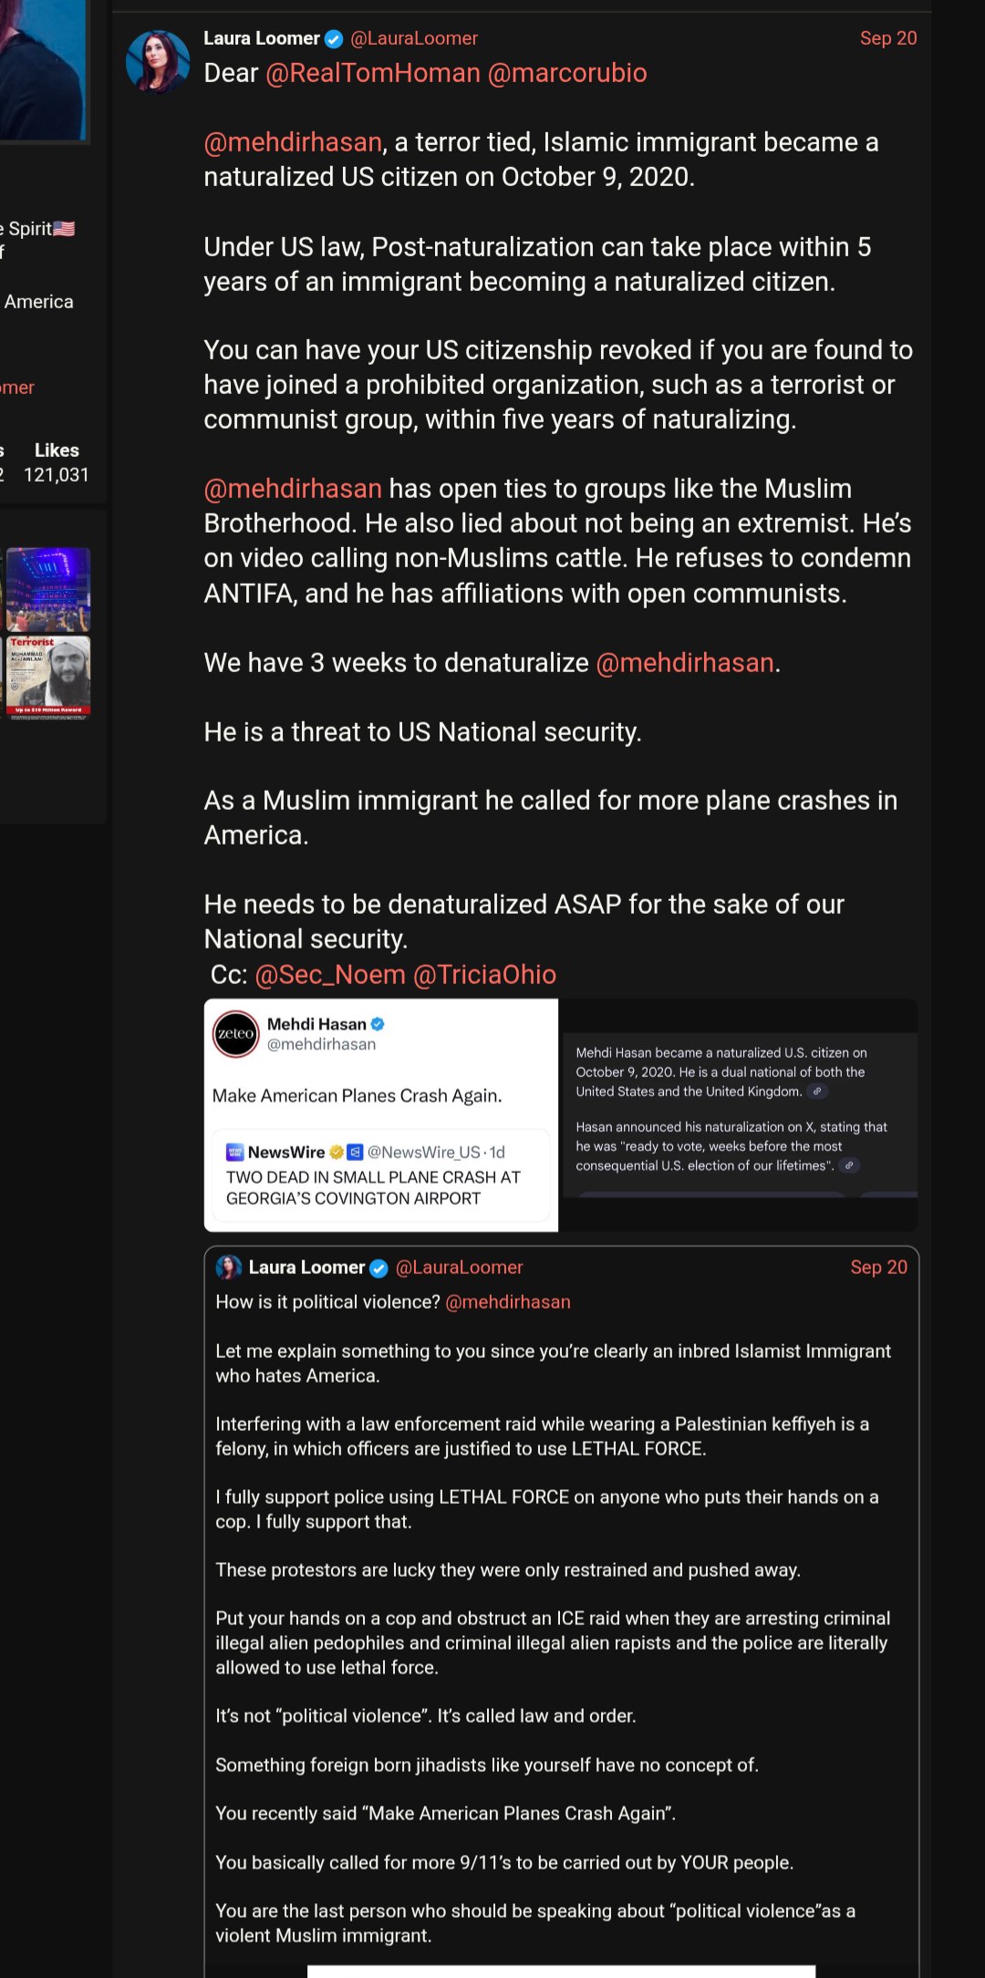Click @LauraLoomer handle in quoted tweet
The width and height of the screenshot is (985, 1978).
[459, 1268]
